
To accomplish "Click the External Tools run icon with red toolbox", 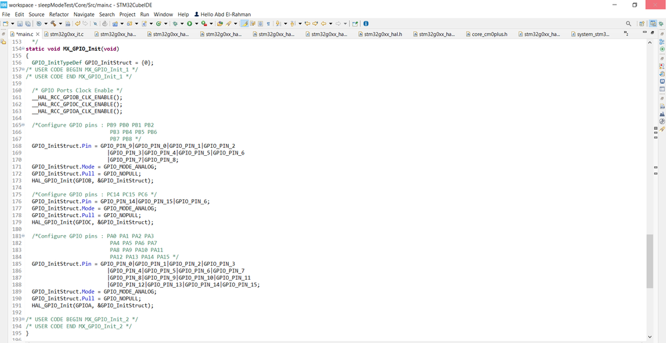I will pyautogui.click(x=204, y=23).
